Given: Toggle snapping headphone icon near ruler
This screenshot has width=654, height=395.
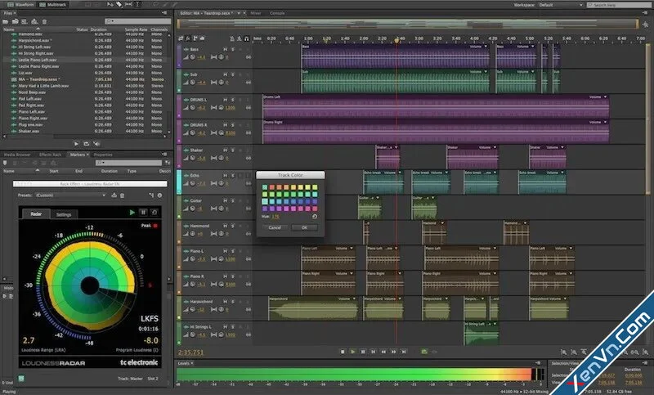Looking at the screenshot, I should point(247,38).
